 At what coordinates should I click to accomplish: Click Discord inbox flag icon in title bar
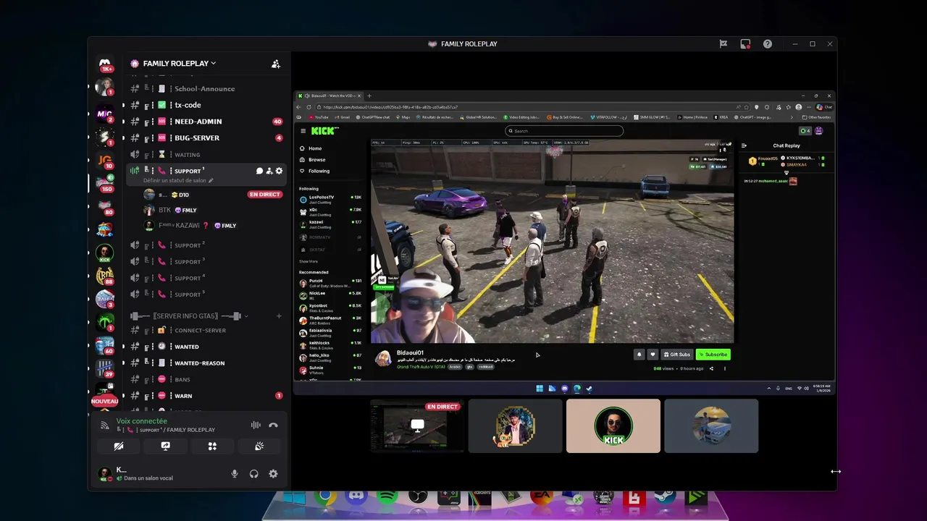click(723, 44)
